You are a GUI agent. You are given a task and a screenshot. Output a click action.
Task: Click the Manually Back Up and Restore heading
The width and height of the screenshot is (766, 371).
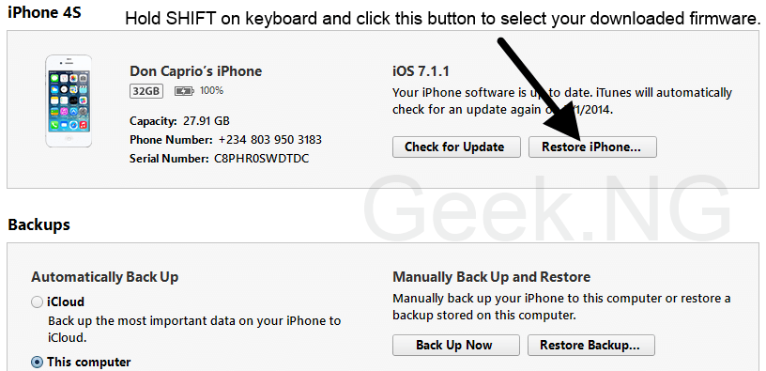pos(492,277)
